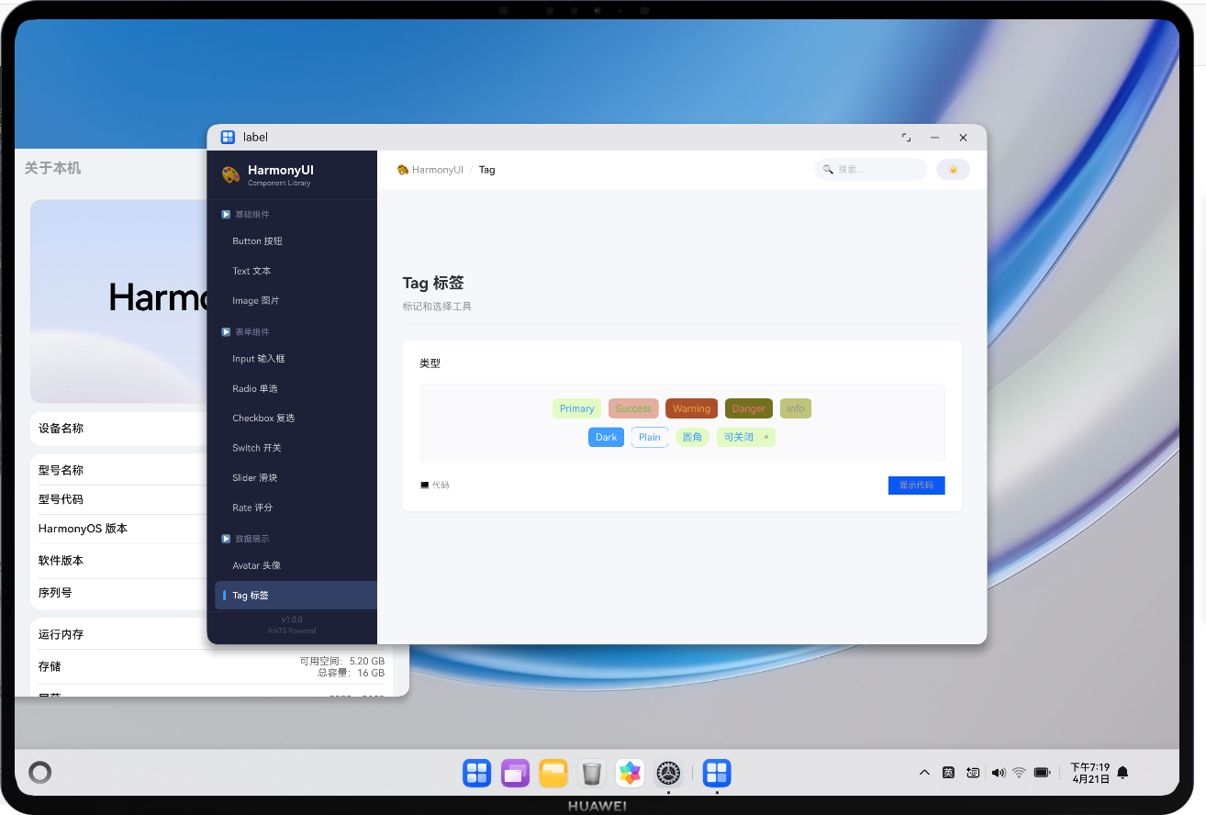Click 型号代码 row in 关于本机 window
The width and height of the screenshot is (1206, 815).
pyautogui.click(x=119, y=499)
